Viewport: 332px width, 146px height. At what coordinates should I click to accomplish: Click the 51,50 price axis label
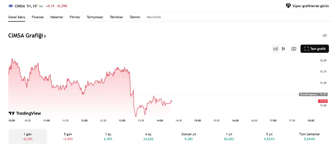[323, 83]
